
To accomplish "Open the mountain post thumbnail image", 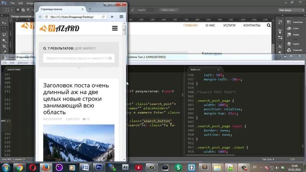I will pyautogui.click(x=79, y=143).
